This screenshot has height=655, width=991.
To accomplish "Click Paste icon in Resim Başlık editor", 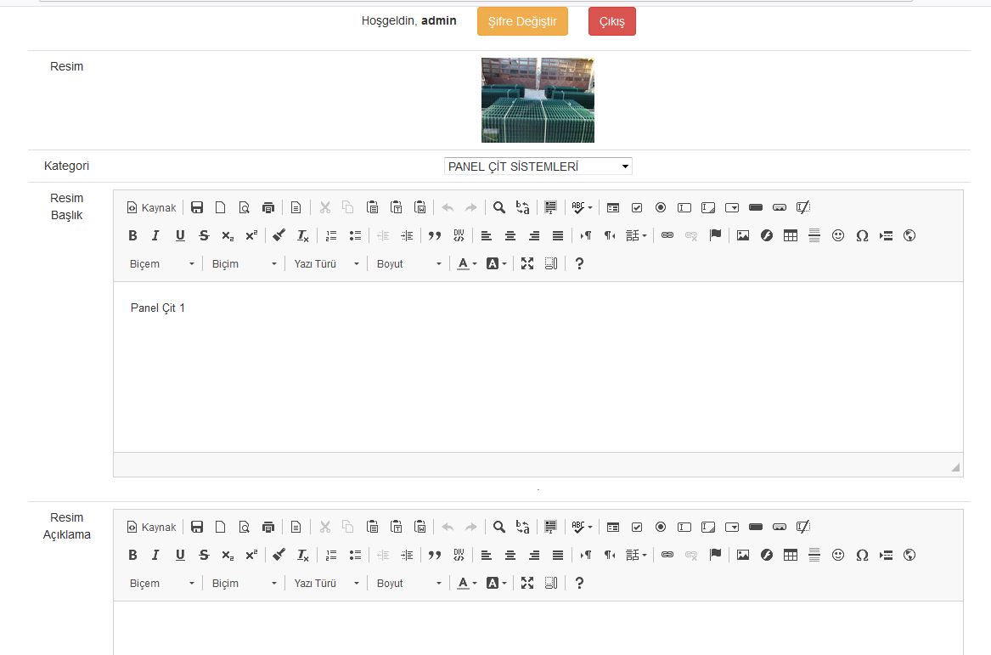I will click(x=372, y=207).
